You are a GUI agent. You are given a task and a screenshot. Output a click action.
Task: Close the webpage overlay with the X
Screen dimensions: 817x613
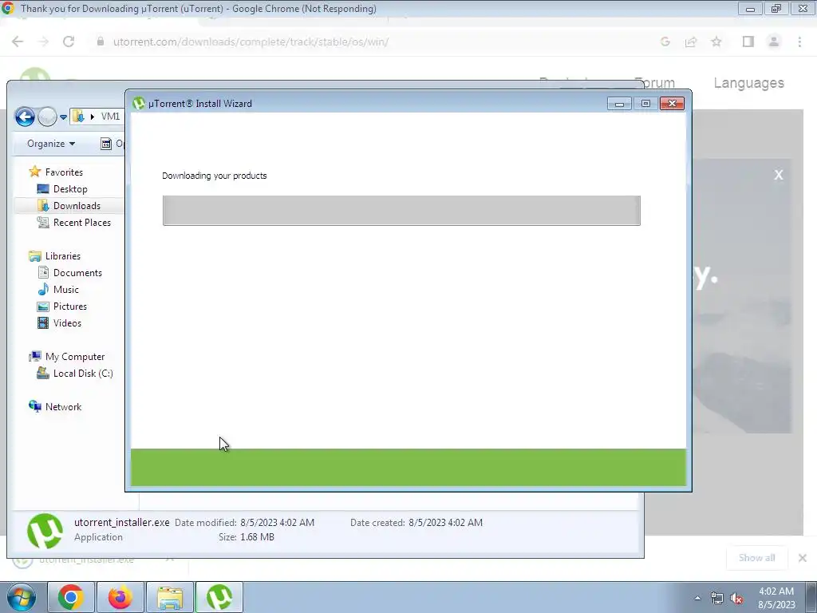(779, 175)
